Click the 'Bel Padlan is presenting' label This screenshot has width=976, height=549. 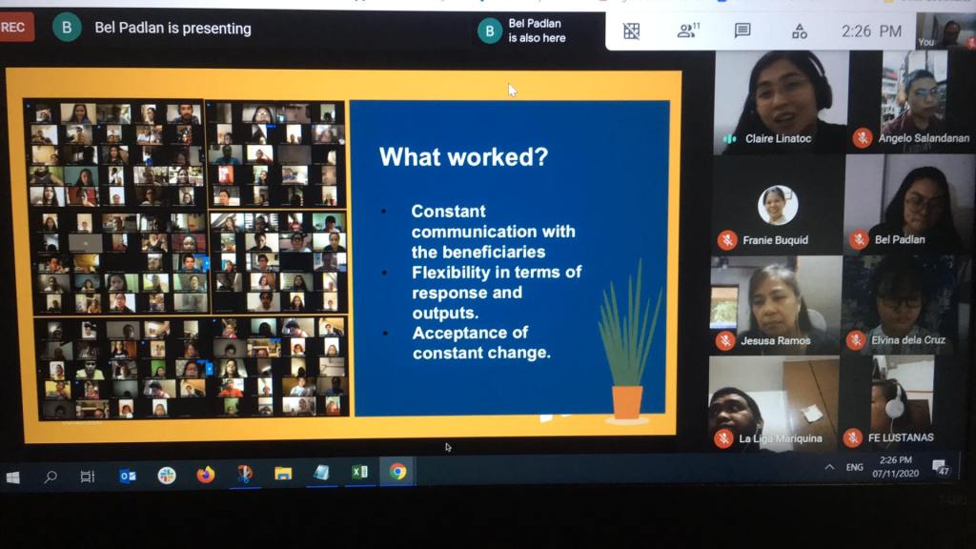(173, 29)
